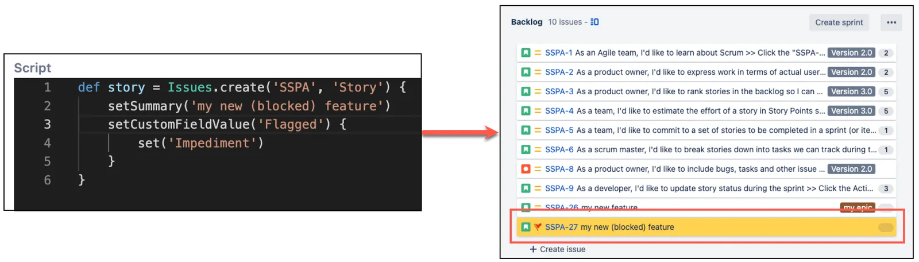Screen dimensions: 919x262
Task: Click the story type icon on SSPA-2
Action: pyautogui.click(x=526, y=72)
